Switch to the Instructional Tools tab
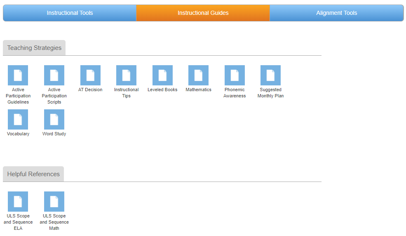This screenshot has width=406, height=236. pyautogui.click(x=70, y=13)
